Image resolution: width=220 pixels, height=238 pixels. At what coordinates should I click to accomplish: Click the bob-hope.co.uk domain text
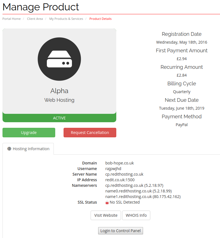pyautogui.click(x=120, y=163)
